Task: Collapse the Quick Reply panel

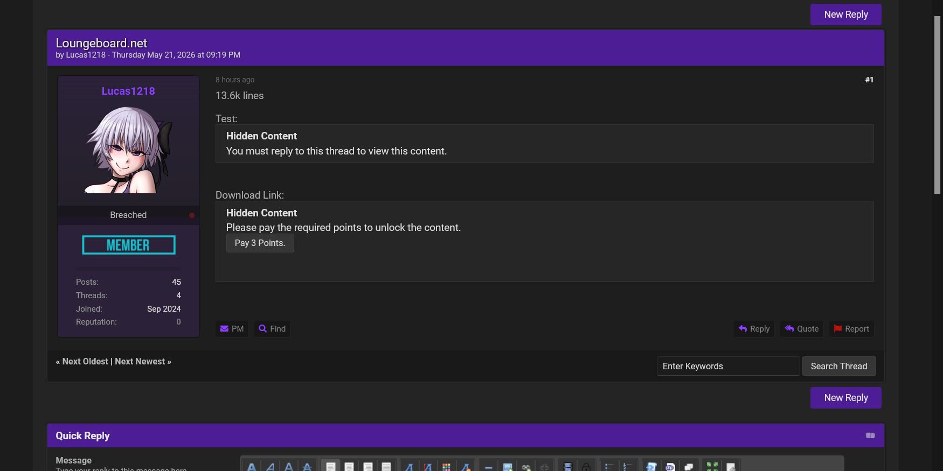Action: 870,435
